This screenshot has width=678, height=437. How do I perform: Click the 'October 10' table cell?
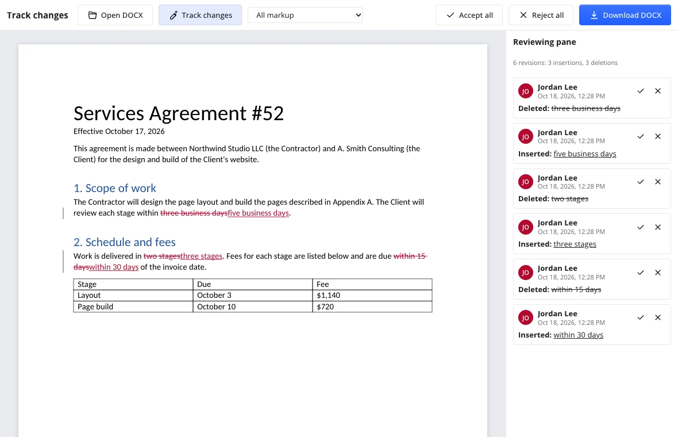point(252,307)
